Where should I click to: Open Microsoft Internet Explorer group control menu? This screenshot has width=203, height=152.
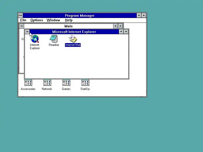pos(27,31)
